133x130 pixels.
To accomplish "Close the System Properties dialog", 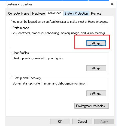I will point(112,4).
